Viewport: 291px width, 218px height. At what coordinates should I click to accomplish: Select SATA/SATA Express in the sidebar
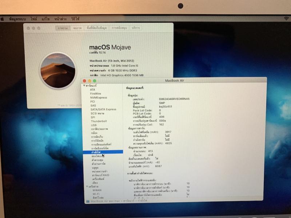(x=103, y=109)
